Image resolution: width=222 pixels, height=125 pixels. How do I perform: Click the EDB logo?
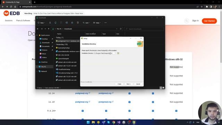pyautogui.click(x=12, y=13)
